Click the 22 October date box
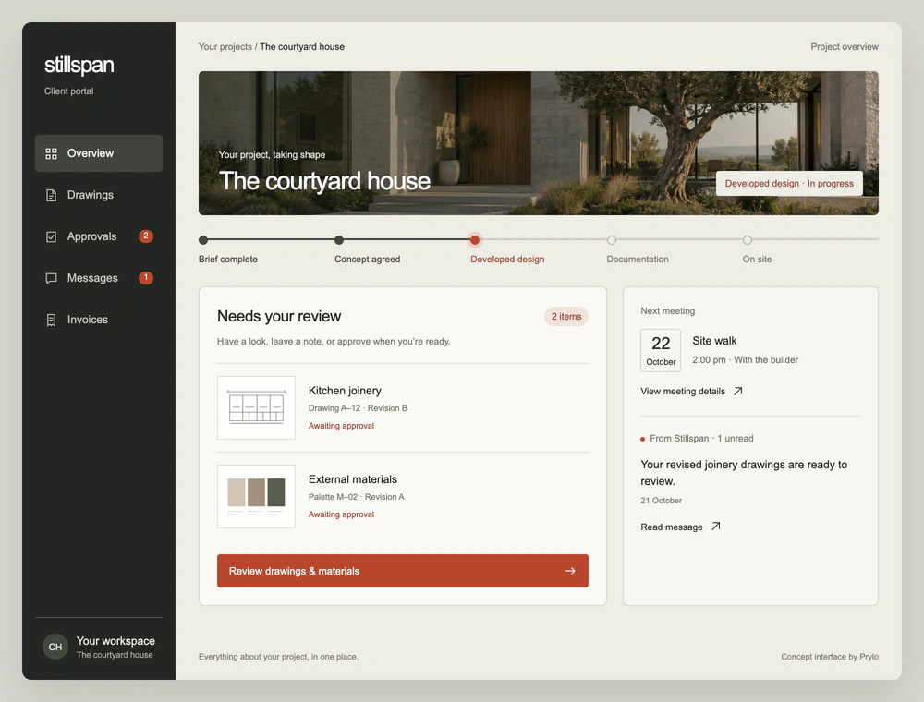 point(661,350)
